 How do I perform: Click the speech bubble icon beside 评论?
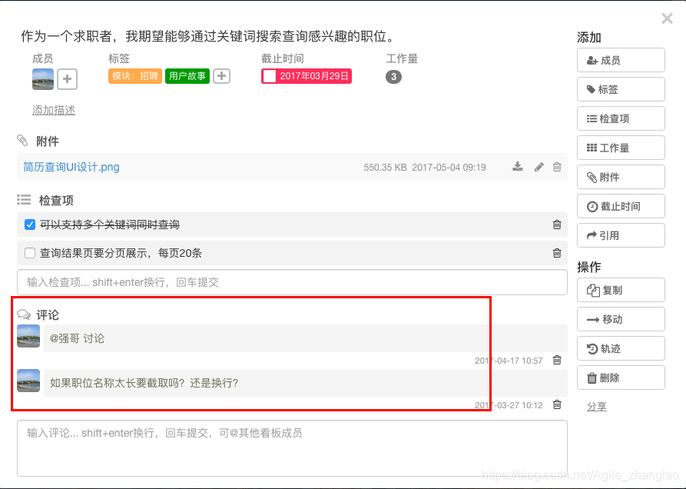tap(24, 314)
